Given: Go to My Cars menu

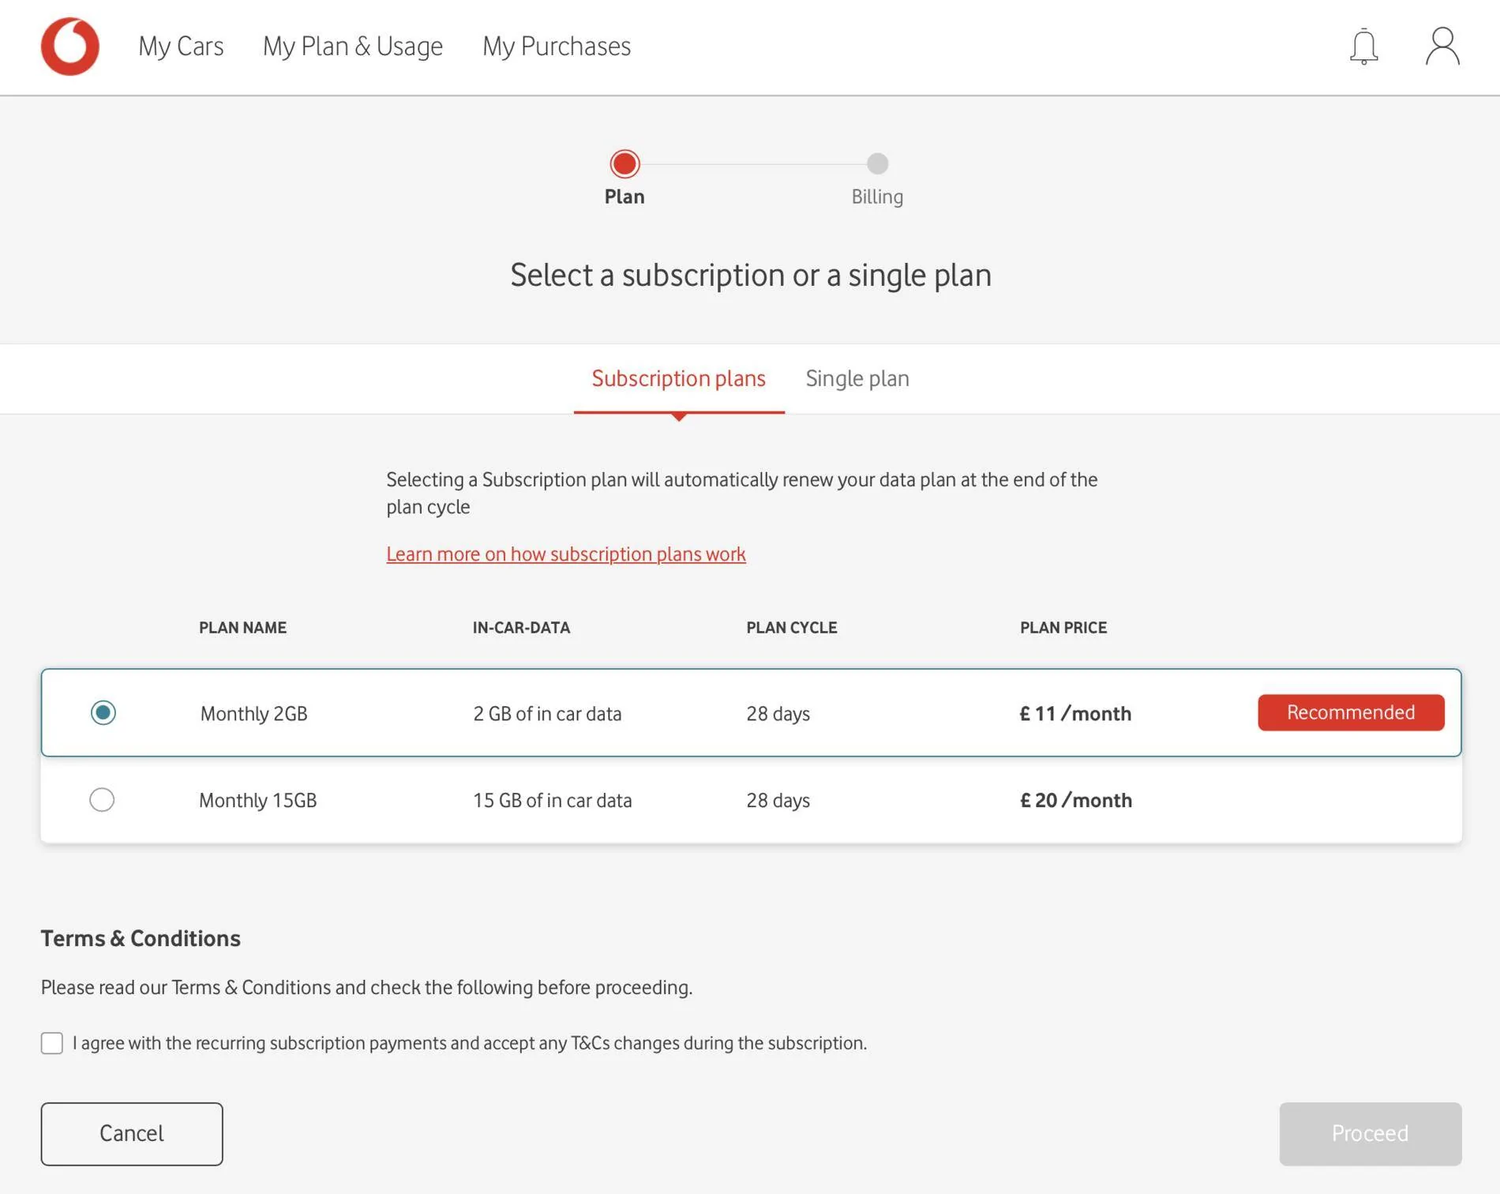Looking at the screenshot, I should [181, 47].
